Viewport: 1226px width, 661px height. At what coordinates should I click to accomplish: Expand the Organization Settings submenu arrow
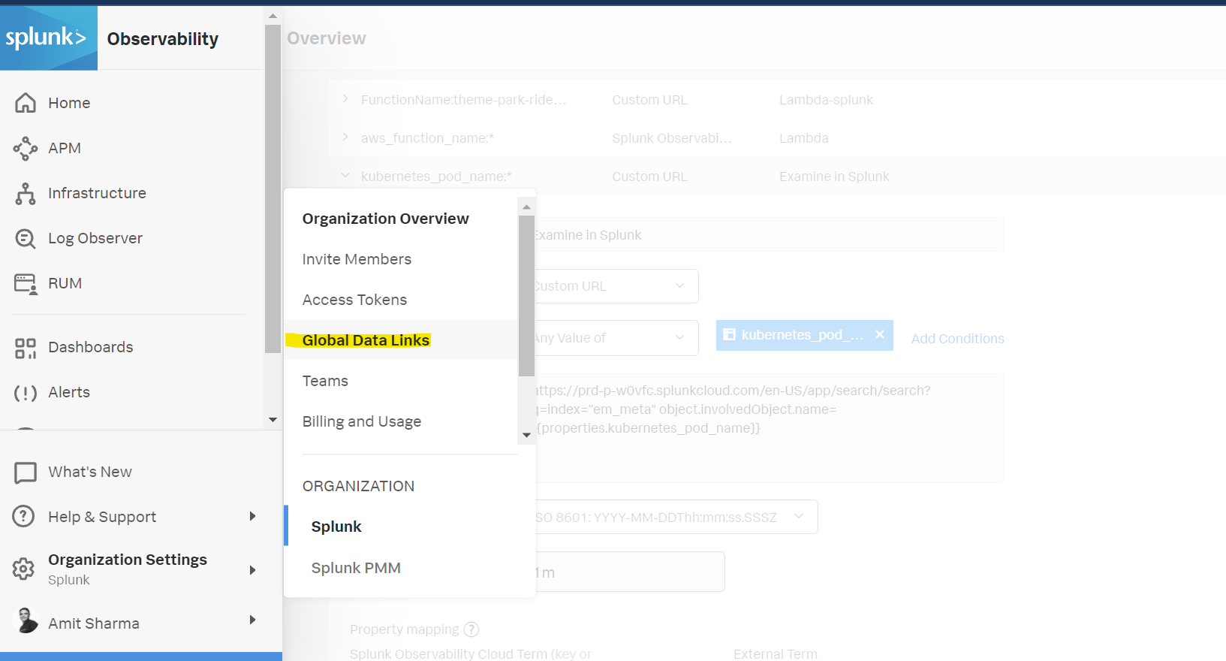pyautogui.click(x=252, y=570)
